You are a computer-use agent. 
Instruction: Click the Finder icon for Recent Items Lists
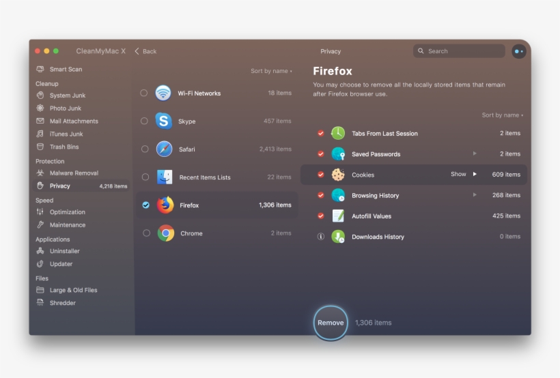(165, 177)
